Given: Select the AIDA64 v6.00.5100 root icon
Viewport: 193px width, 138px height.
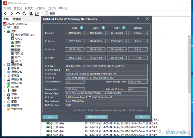Looking at the screenshot, I should pos(5,24).
